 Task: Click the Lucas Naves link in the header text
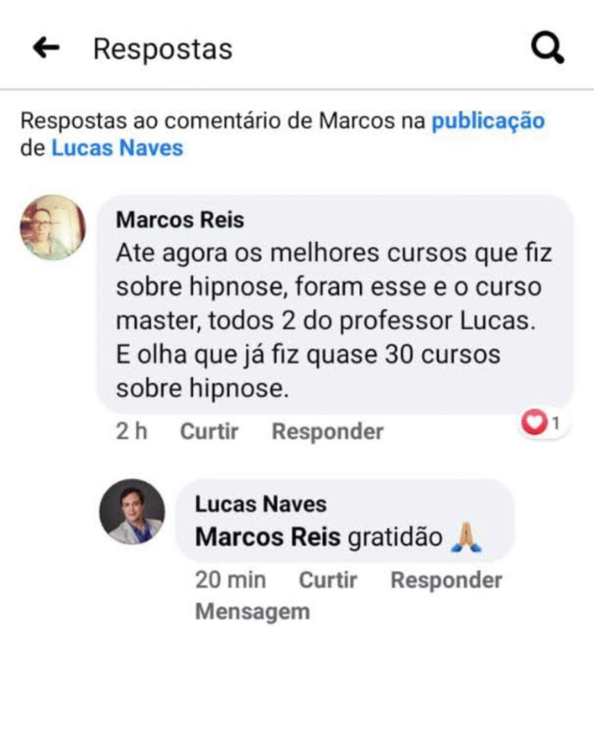[x=117, y=148]
